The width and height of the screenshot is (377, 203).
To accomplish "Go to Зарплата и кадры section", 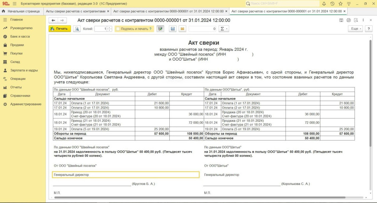I will (24, 70).
